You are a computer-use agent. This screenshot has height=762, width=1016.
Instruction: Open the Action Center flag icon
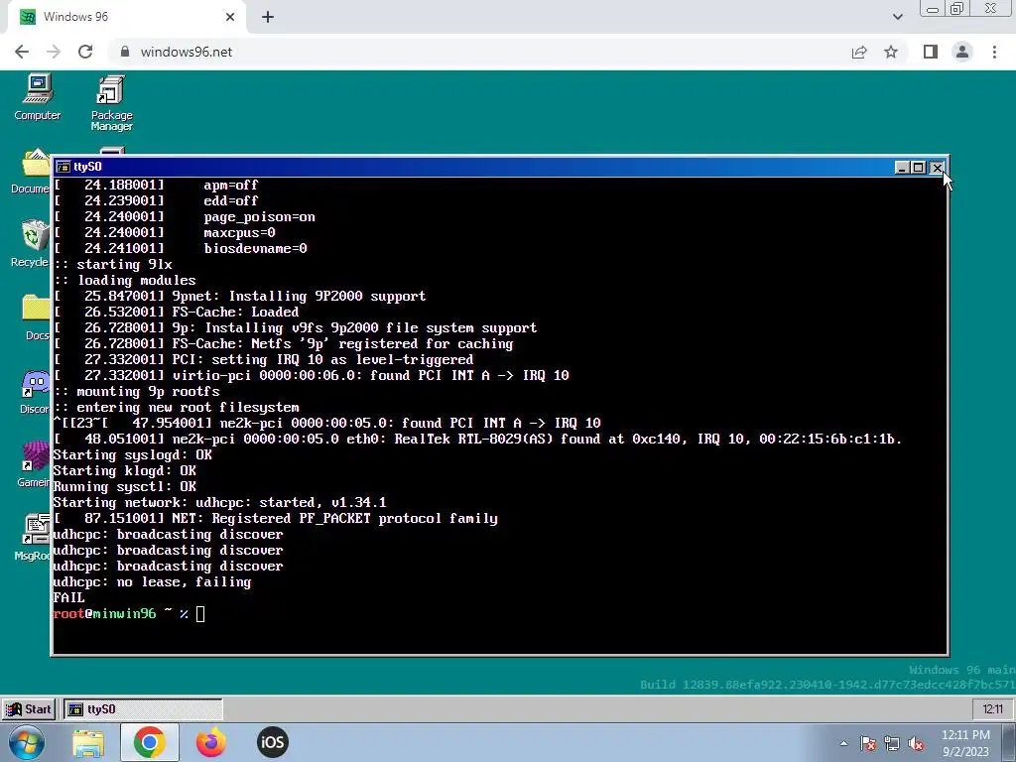coord(868,744)
